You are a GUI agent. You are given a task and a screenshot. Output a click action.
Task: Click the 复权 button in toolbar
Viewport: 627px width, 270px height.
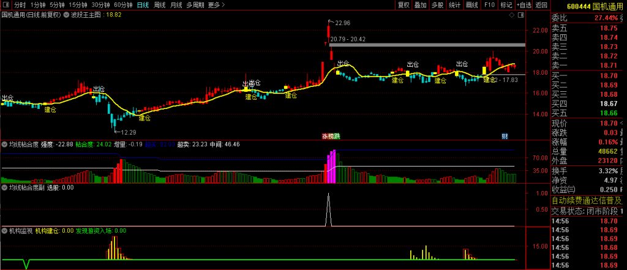click(x=404, y=5)
